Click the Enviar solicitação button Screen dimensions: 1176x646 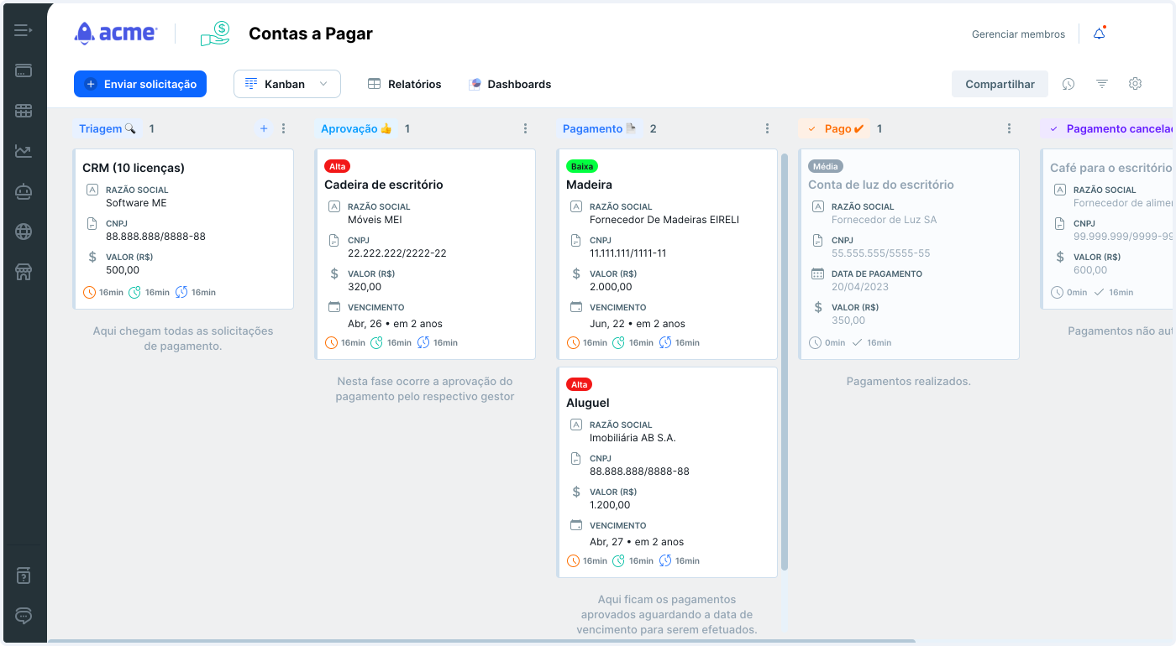[140, 84]
